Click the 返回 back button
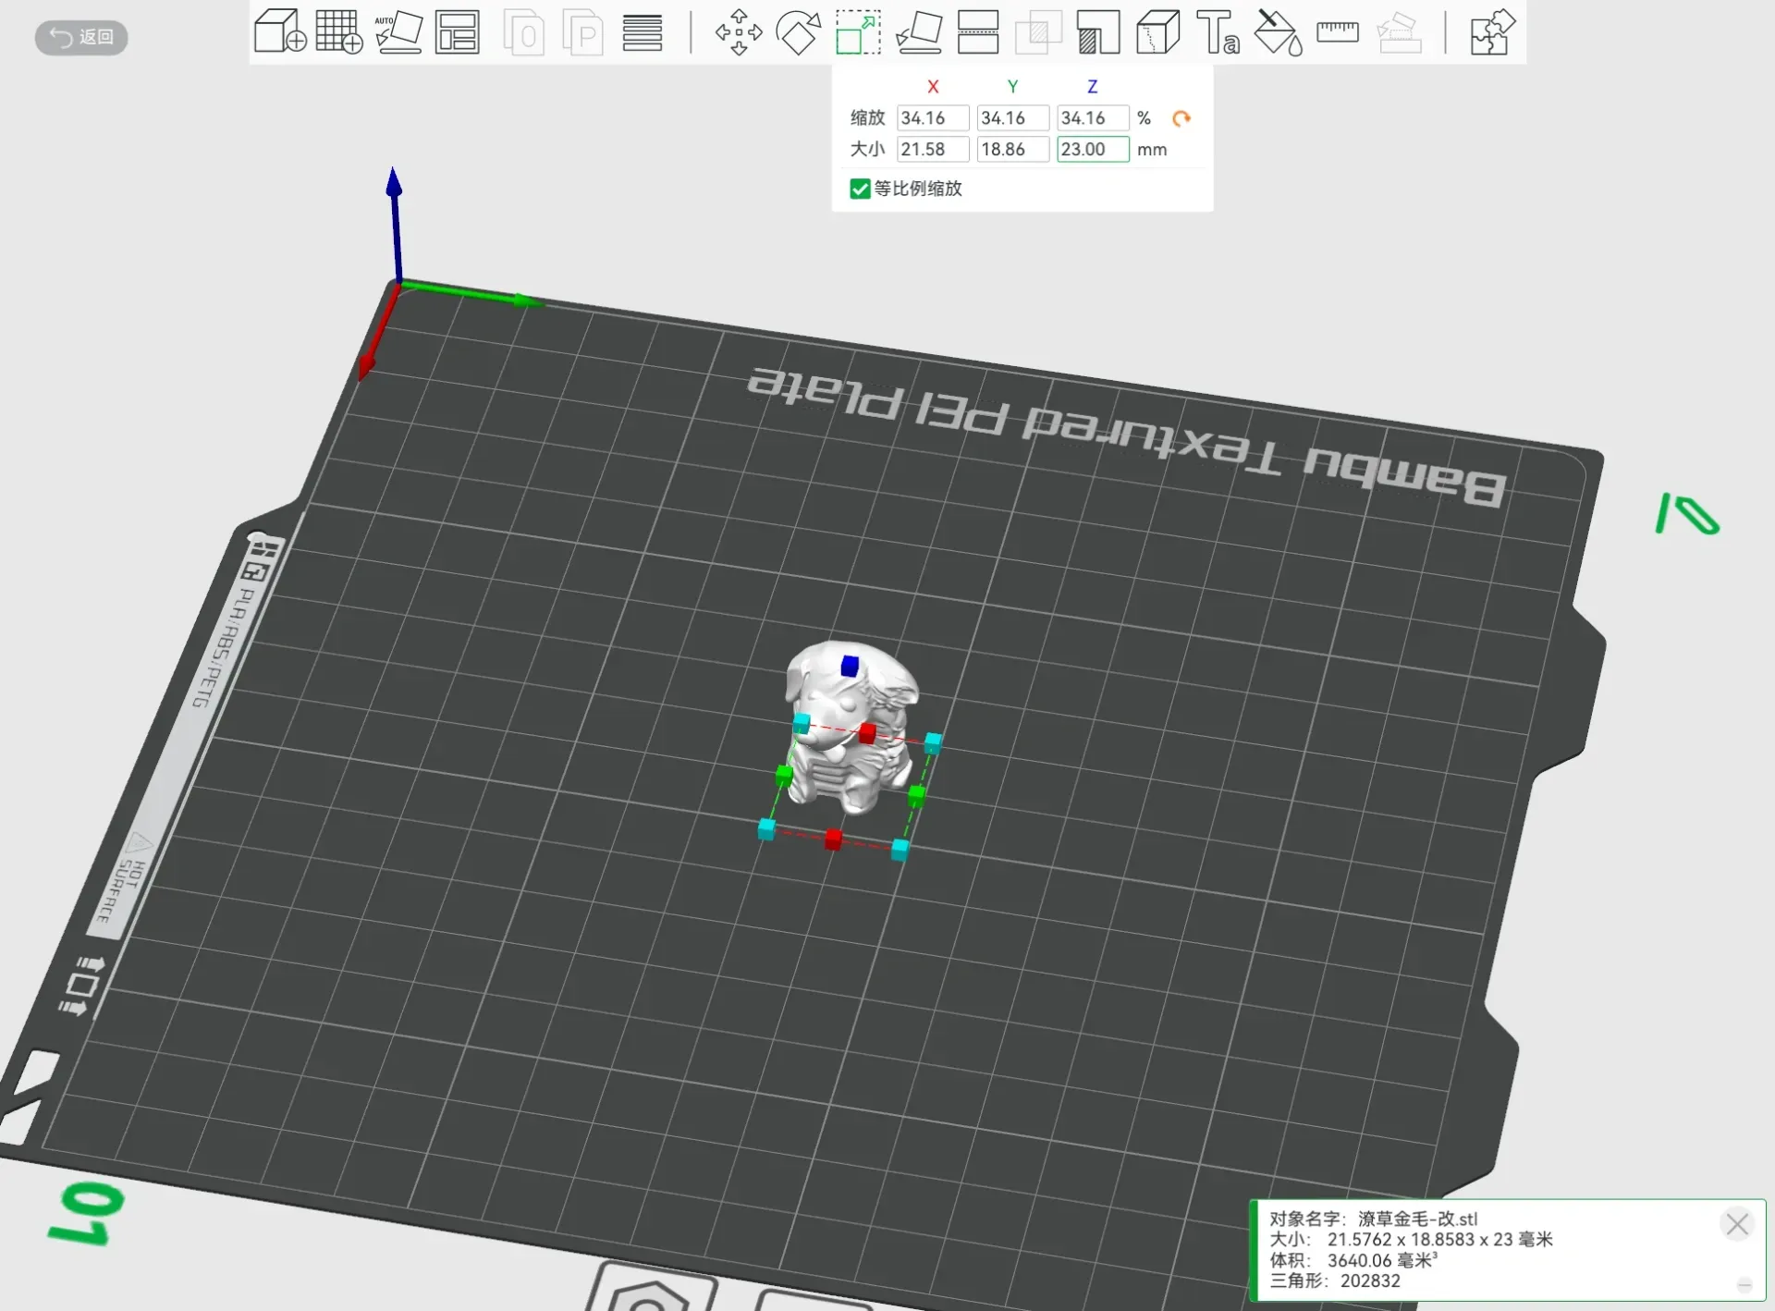 [x=81, y=37]
